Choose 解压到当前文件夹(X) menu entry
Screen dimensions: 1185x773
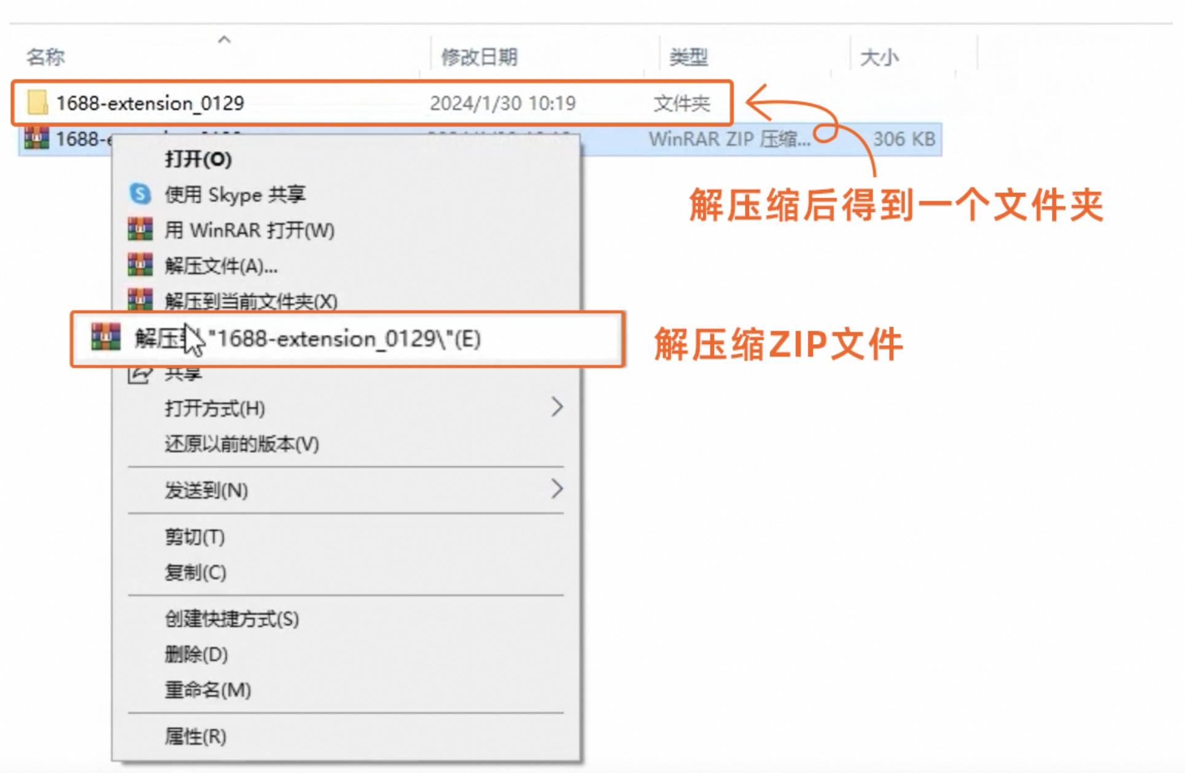(x=347, y=300)
